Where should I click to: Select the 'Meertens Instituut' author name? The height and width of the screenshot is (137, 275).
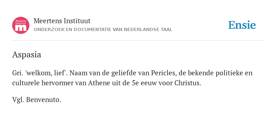(x=62, y=21)
